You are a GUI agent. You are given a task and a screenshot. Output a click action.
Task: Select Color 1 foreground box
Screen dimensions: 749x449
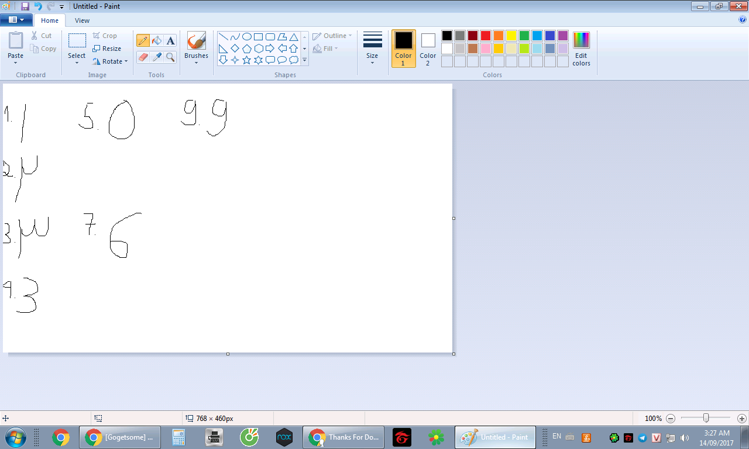point(403,49)
